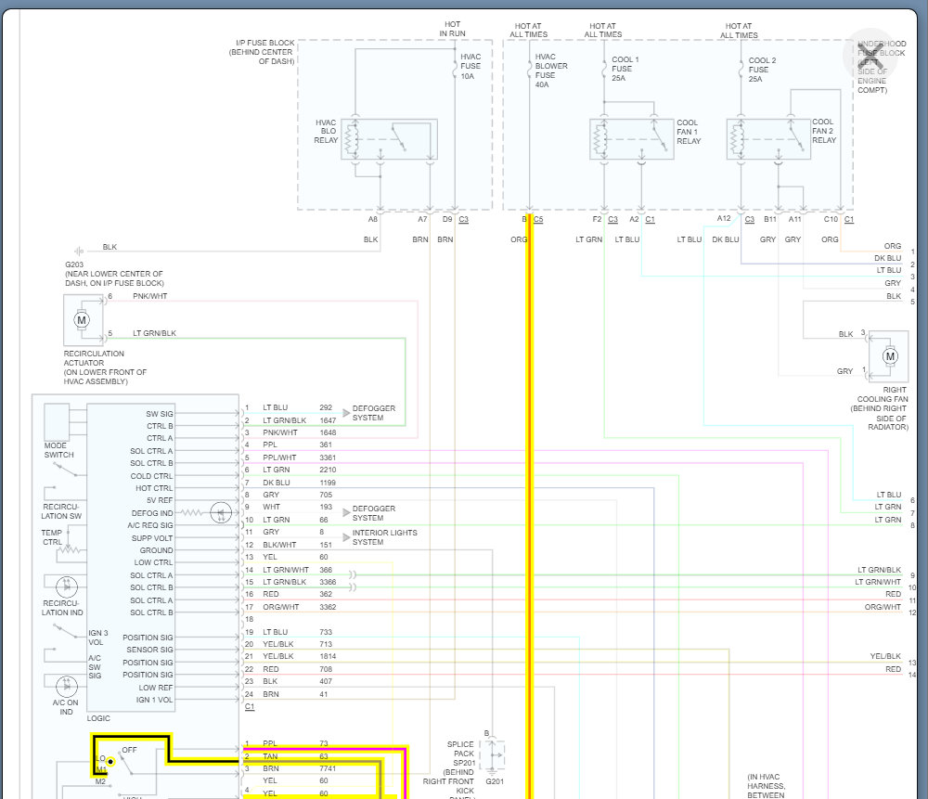Click DEFOGGER SYSTEM beside circuit 193
The width and height of the screenshot is (928, 799).
click(x=373, y=513)
